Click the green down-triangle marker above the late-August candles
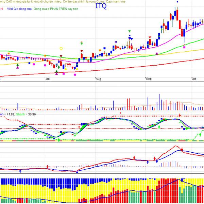The width and height of the screenshot is (204, 204). (x=129, y=31)
